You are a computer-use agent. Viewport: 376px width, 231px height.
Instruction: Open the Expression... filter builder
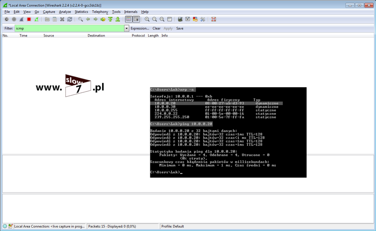[x=140, y=28]
